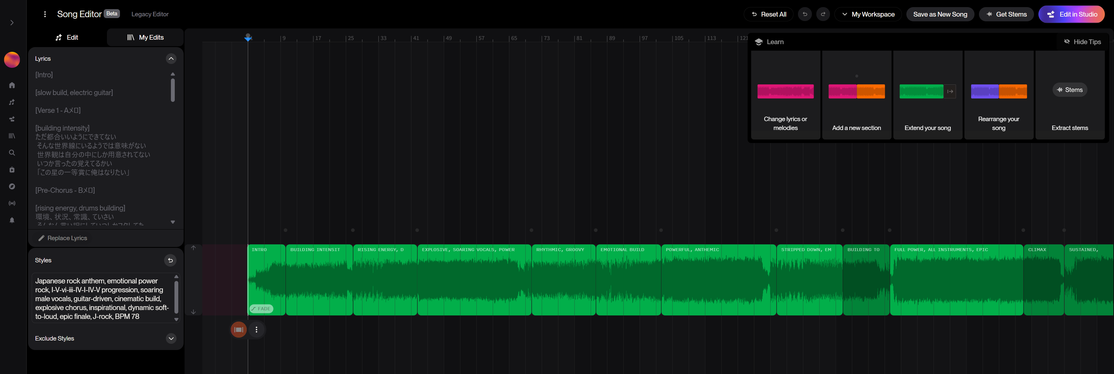Click Save as New Song
The height and width of the screenshot is (374, 1114).
click(x=940, y=14)
